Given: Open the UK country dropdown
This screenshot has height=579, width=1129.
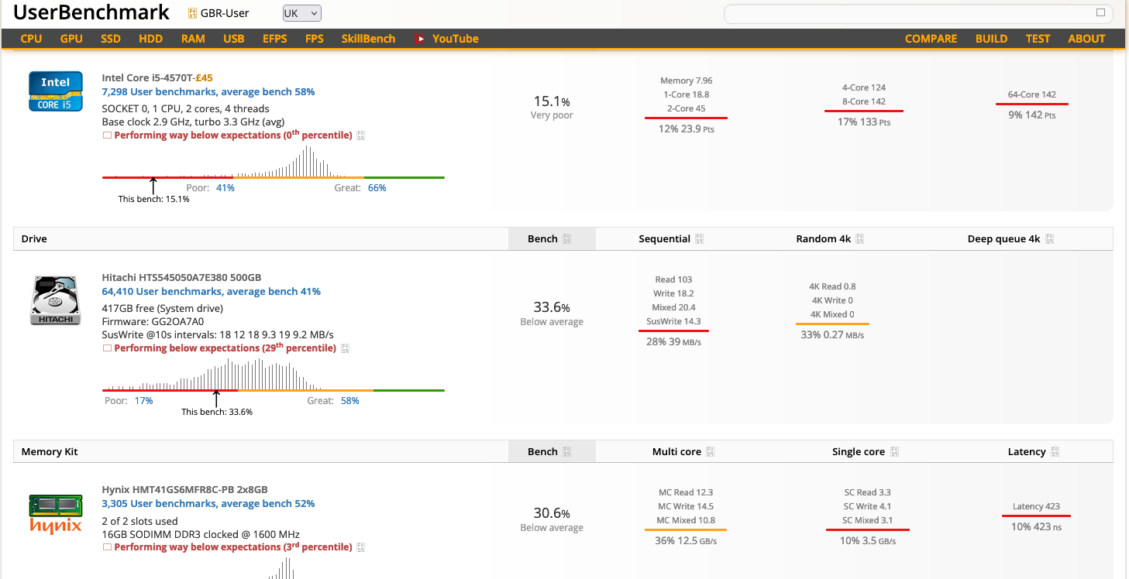Looking at the screenshot, I should pos(301,13).
